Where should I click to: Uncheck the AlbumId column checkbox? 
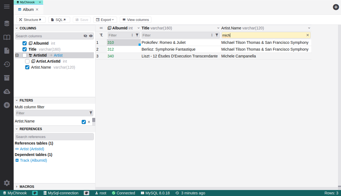coord(25,43)
